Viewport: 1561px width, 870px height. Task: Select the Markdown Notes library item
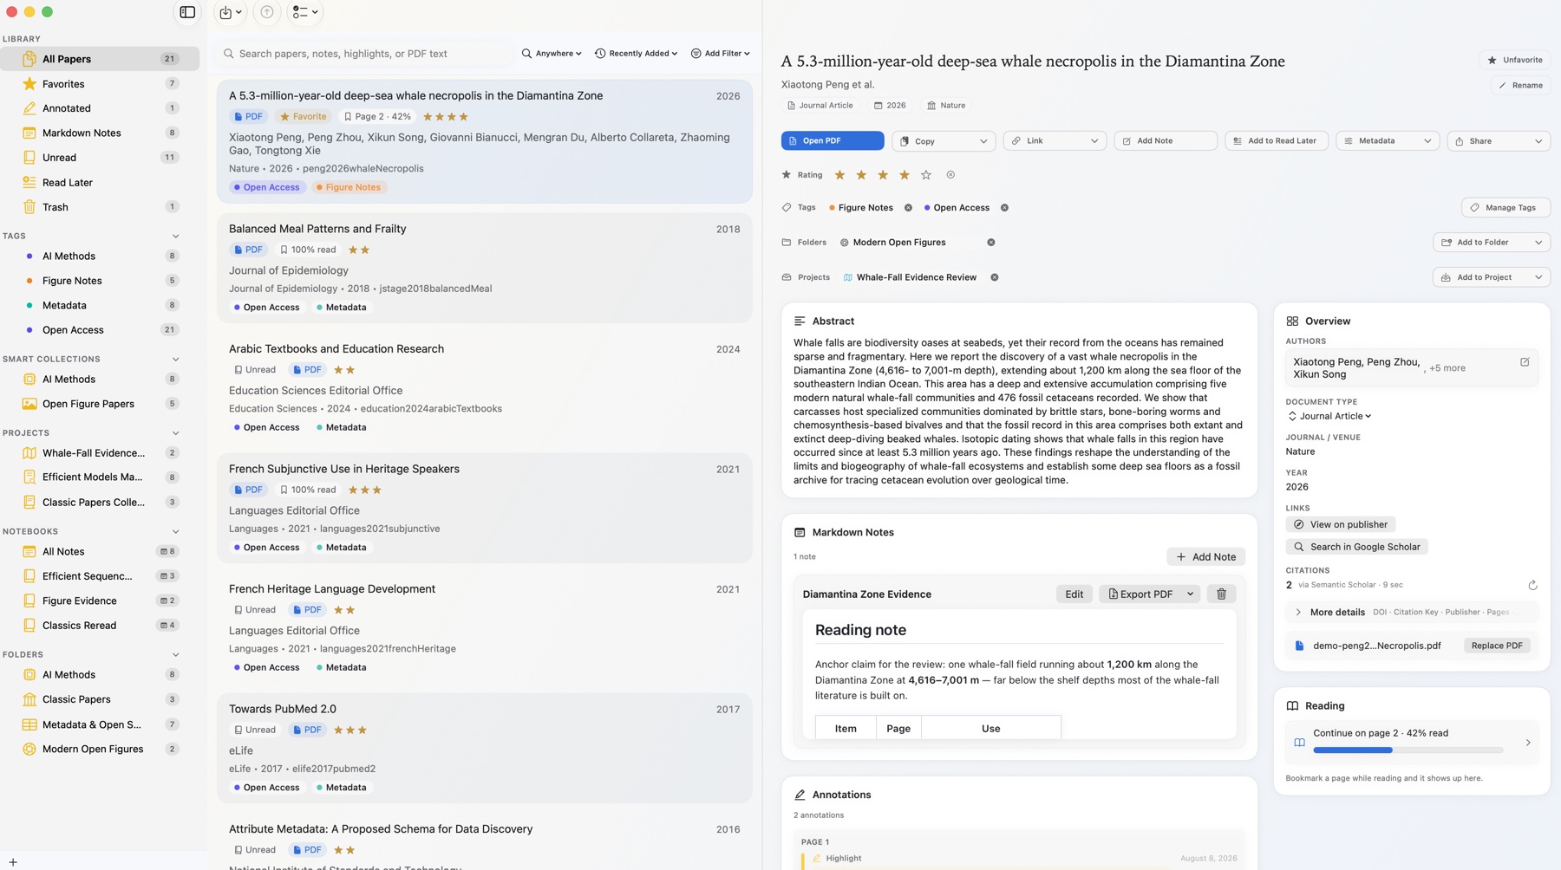(x=100, y=133)
